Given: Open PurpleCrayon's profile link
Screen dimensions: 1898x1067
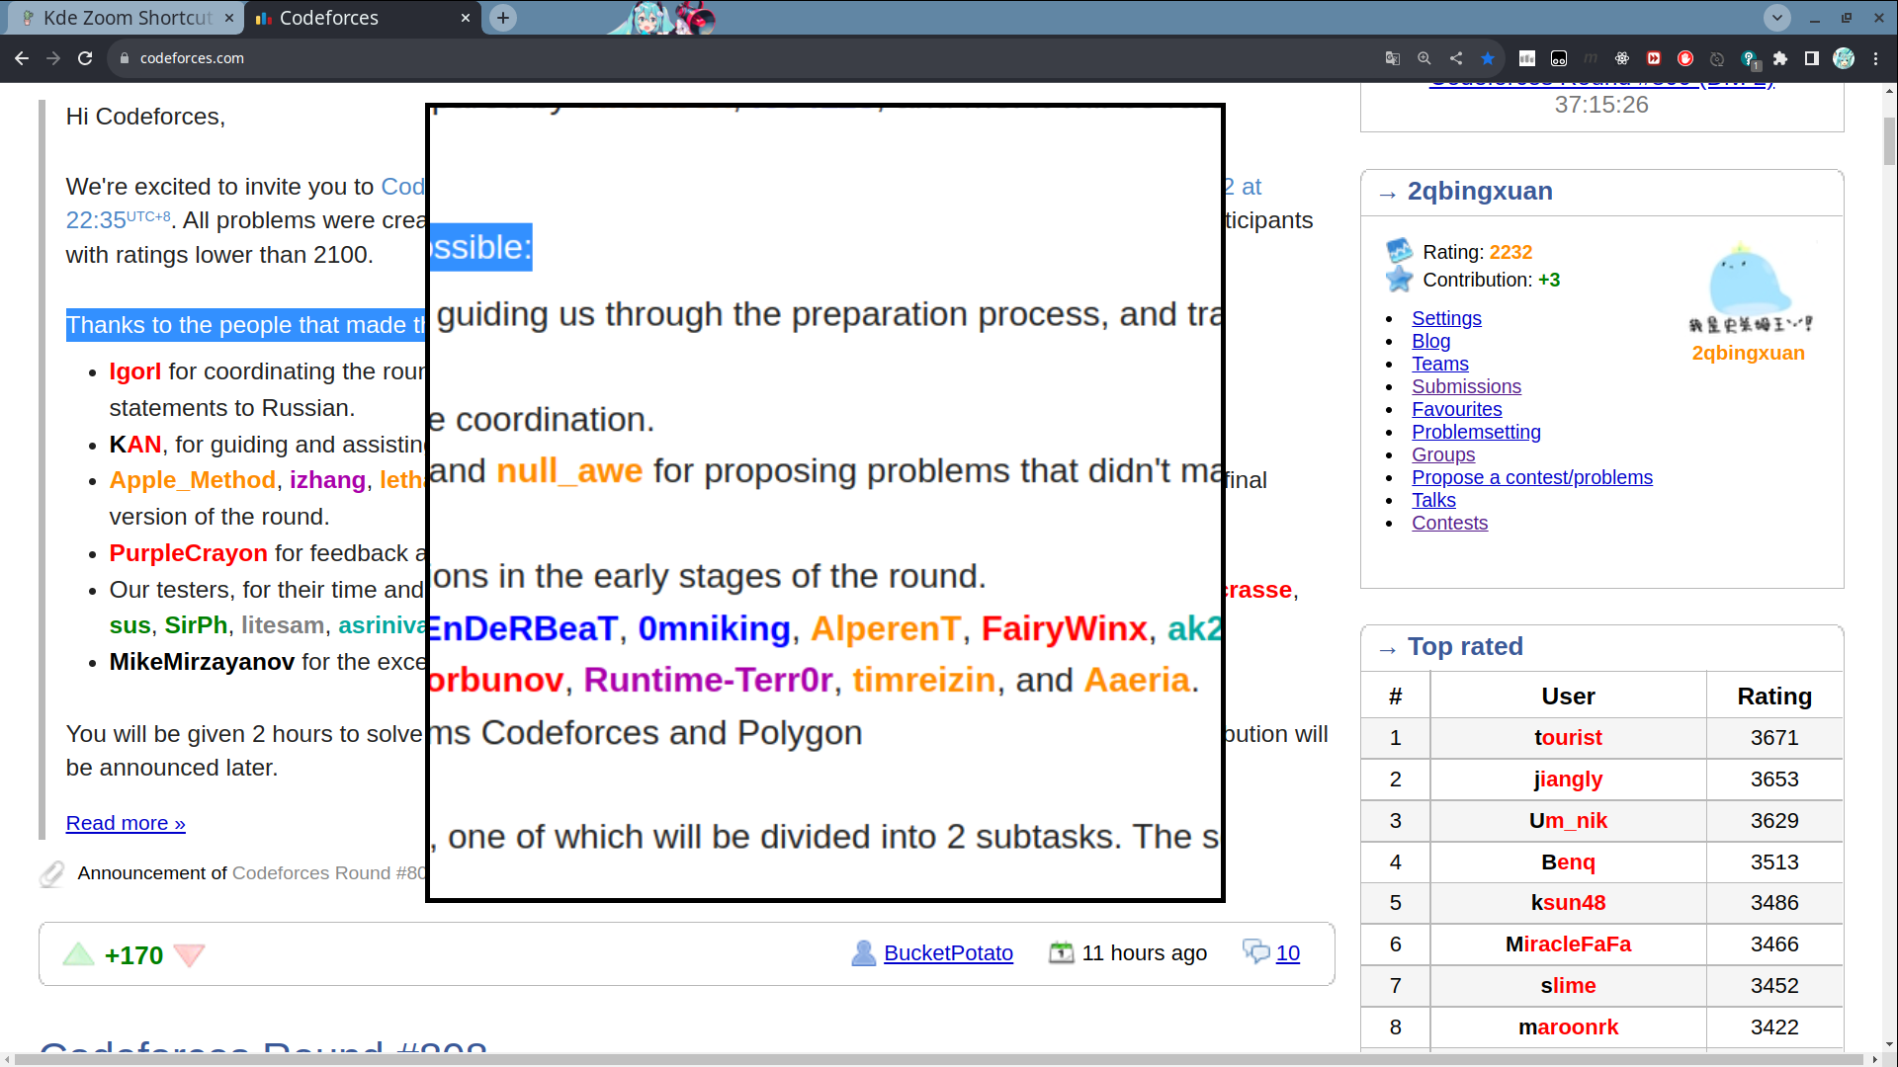Looking at the screenshot, I should [x=188, y=553].
